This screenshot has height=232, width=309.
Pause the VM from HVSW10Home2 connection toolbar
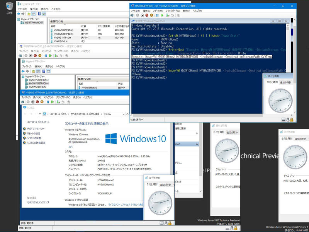coord(48,102)
